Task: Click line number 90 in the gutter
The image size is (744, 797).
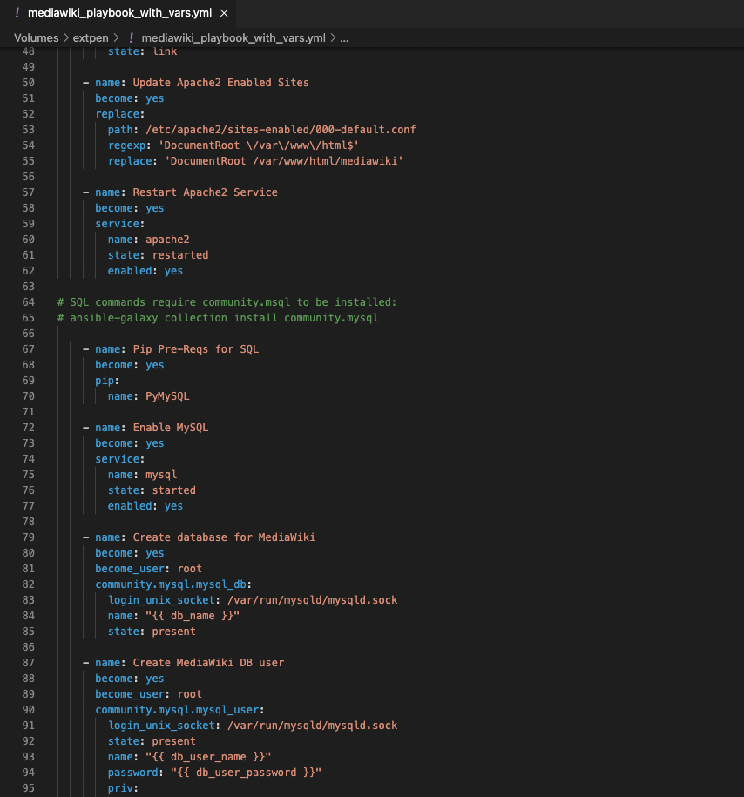Action: pos(28,709)
